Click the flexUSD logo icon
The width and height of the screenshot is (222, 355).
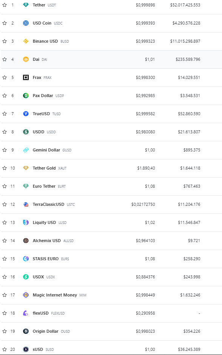pos(26,313)
